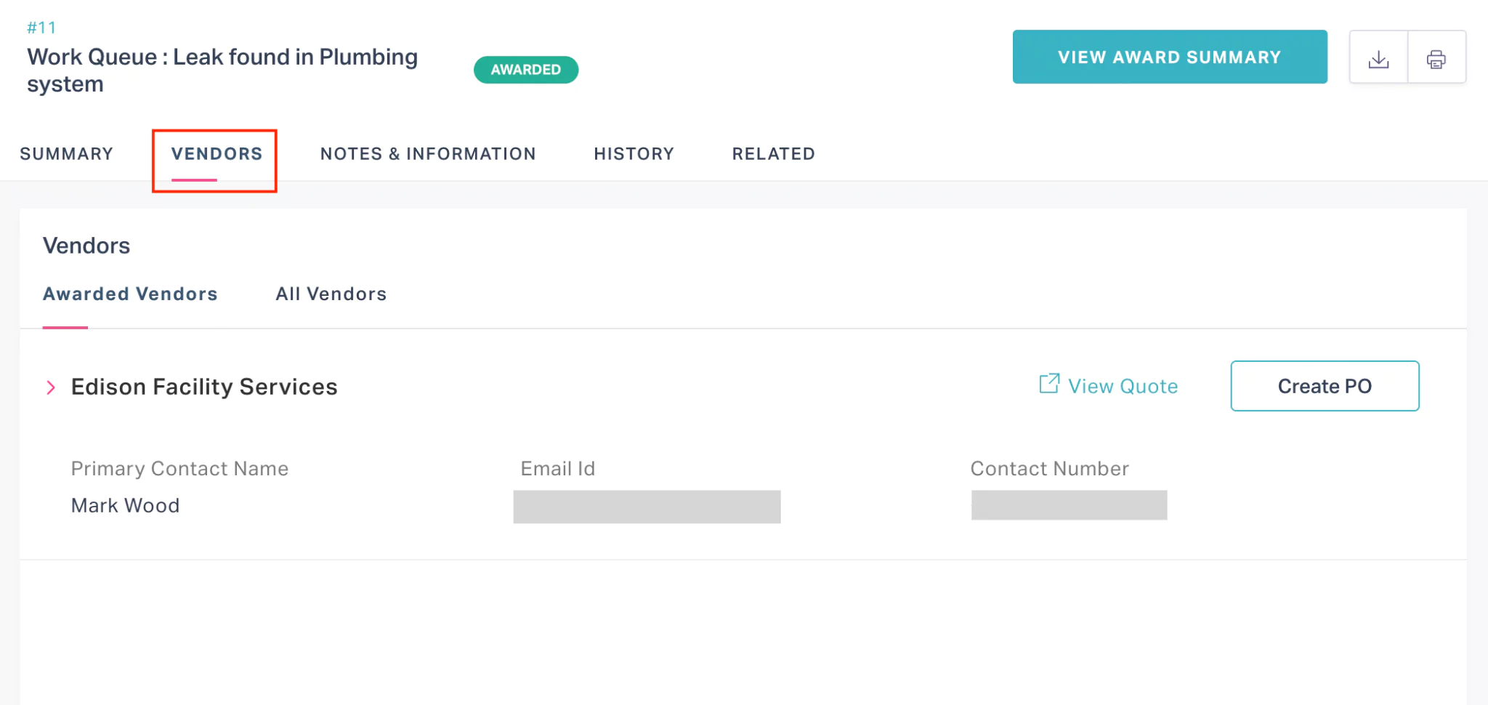
Task: Open the Notes & Information tab
Action: click(428, 154)
